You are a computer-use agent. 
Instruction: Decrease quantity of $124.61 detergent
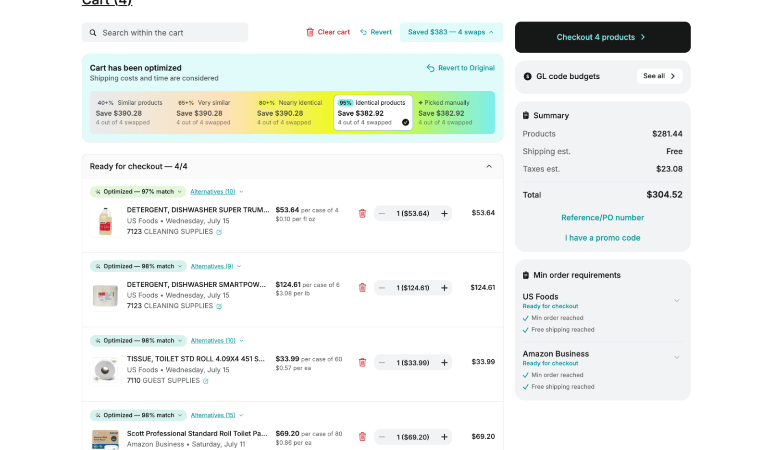click(x=382, y=288)
